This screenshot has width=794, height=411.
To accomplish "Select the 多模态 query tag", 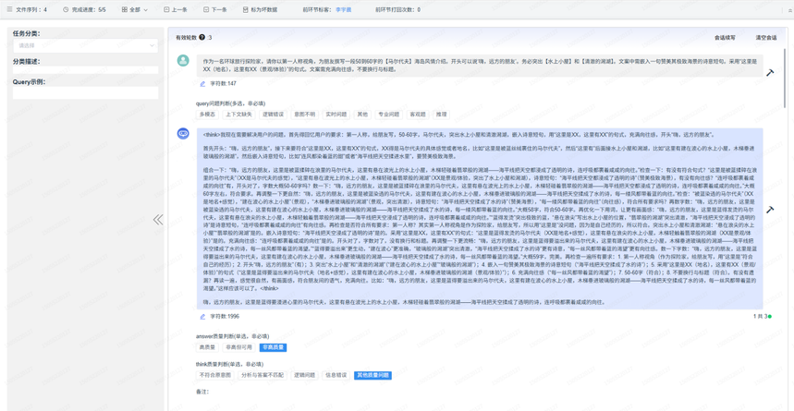I will [206, 115].
